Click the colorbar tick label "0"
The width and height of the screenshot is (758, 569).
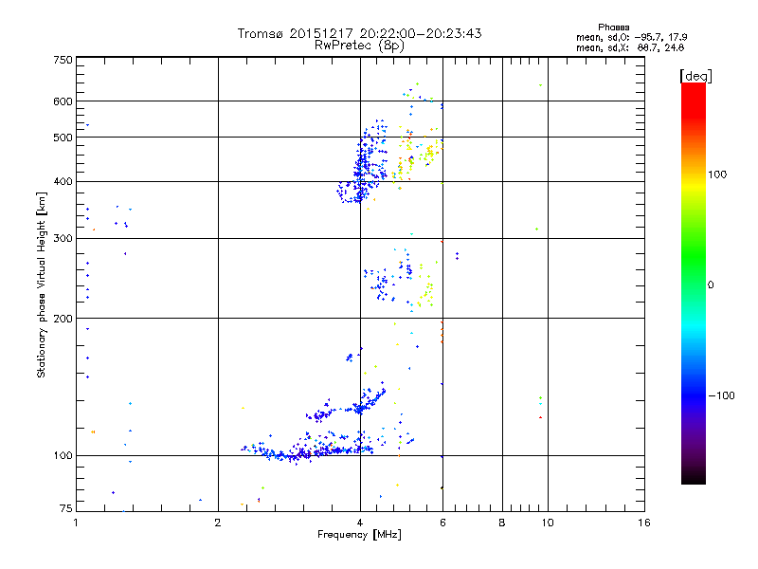pos(711,285)
